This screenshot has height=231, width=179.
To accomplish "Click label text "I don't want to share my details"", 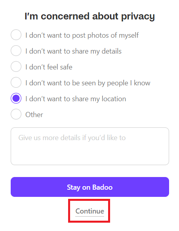I will 73,51.
